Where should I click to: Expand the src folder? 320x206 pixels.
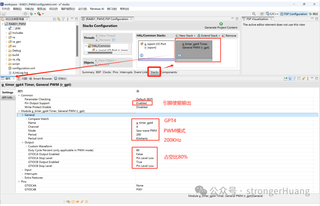pos(6,46)
